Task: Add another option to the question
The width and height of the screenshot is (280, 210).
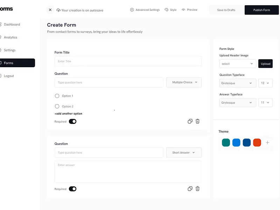Action: pyautogui.click(x=68, y=113)
